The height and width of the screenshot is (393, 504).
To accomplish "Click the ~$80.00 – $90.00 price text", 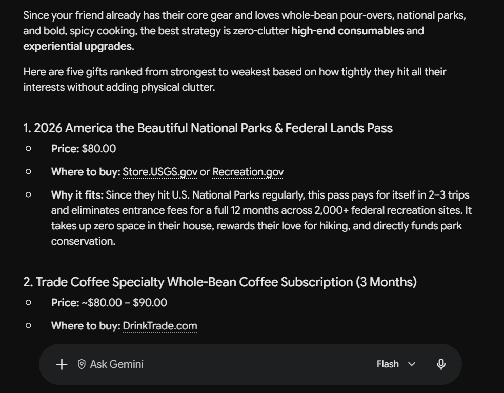I will click(x=125, y=303).
